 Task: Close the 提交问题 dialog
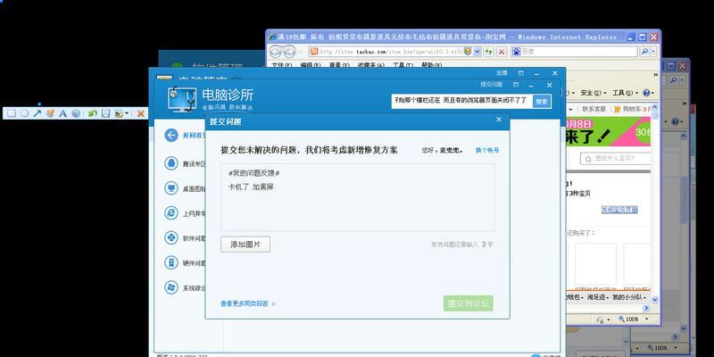(499, 120)
